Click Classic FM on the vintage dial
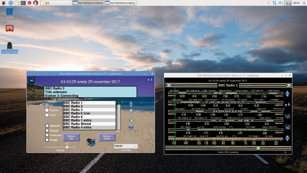Screen dimensions: 307x173 coord(203,136)
